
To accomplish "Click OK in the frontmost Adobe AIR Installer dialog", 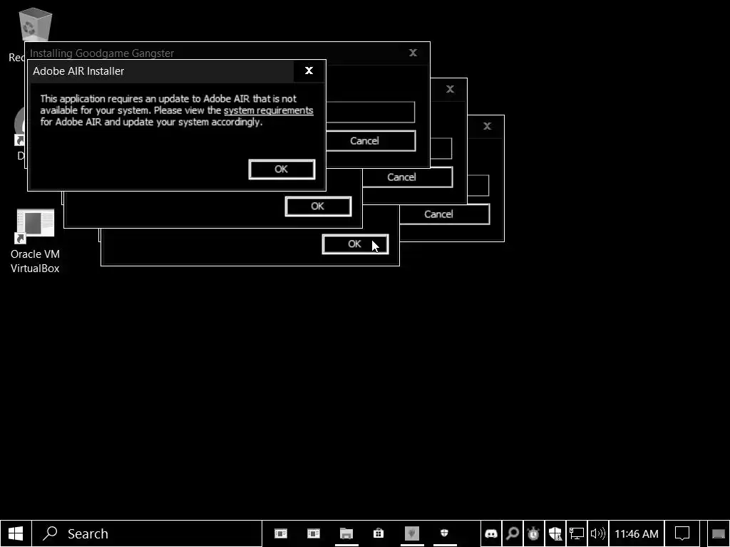I will tap(282, 170).
